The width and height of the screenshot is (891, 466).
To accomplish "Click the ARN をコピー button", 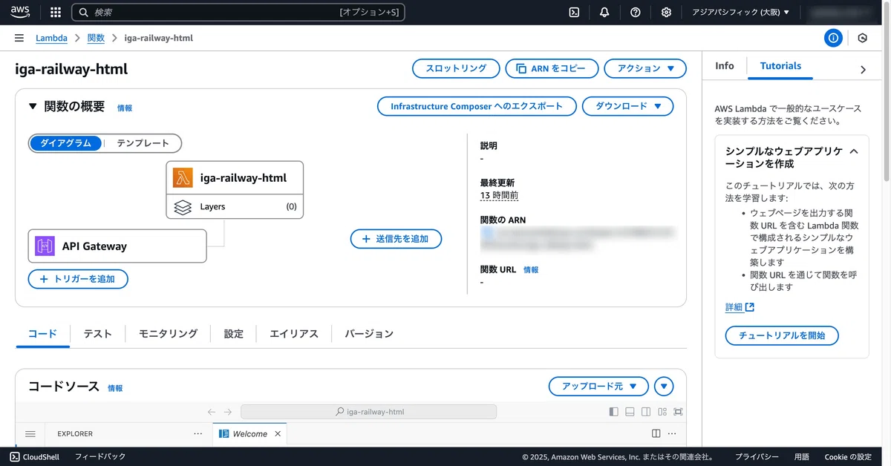I will coord(551,68).
